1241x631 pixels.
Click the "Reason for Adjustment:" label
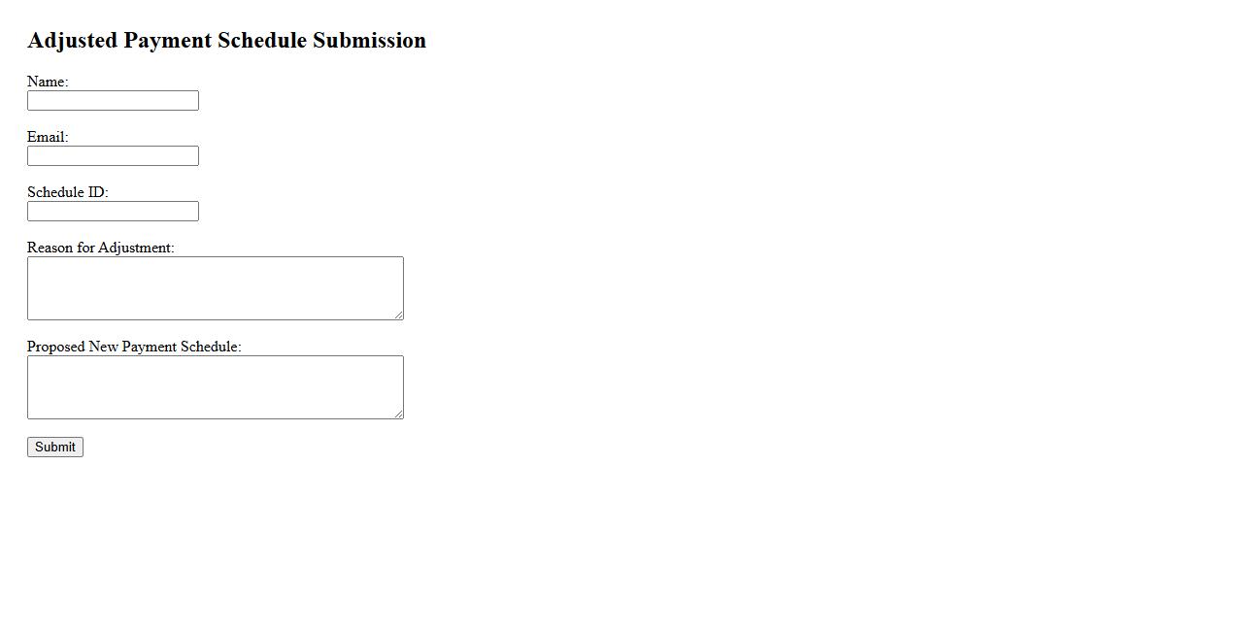[x=101, y=248]
